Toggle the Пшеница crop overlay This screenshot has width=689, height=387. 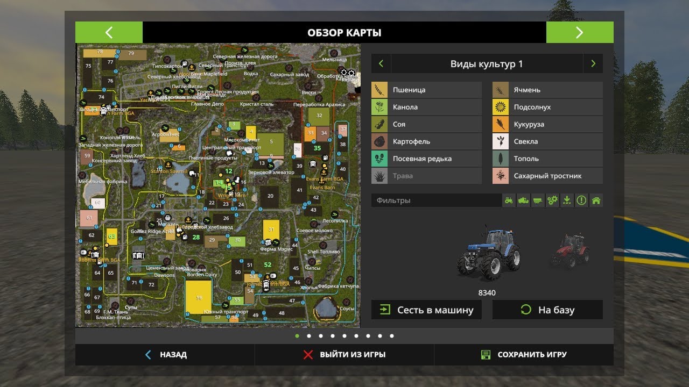click(x=426, y=90)
